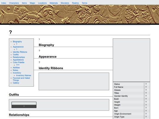Select Magic in the top navigation
This screenshot has height=119, width=159.
pos(32,3)
